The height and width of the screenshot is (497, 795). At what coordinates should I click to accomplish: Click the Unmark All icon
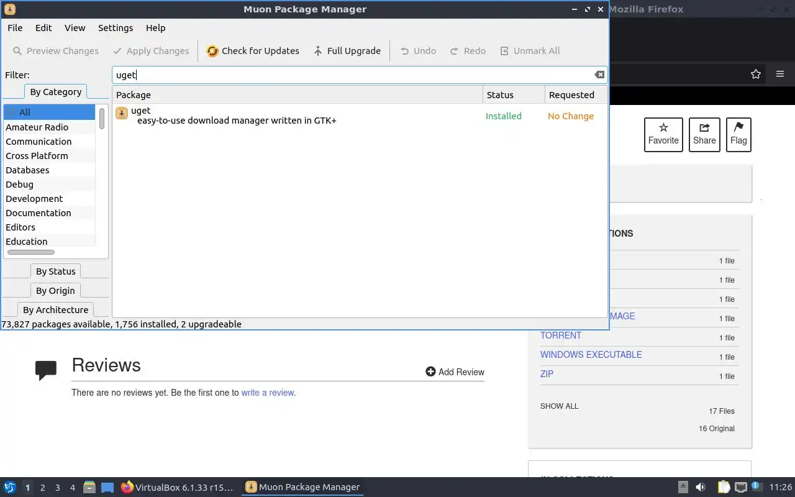[x=504, y=51]
